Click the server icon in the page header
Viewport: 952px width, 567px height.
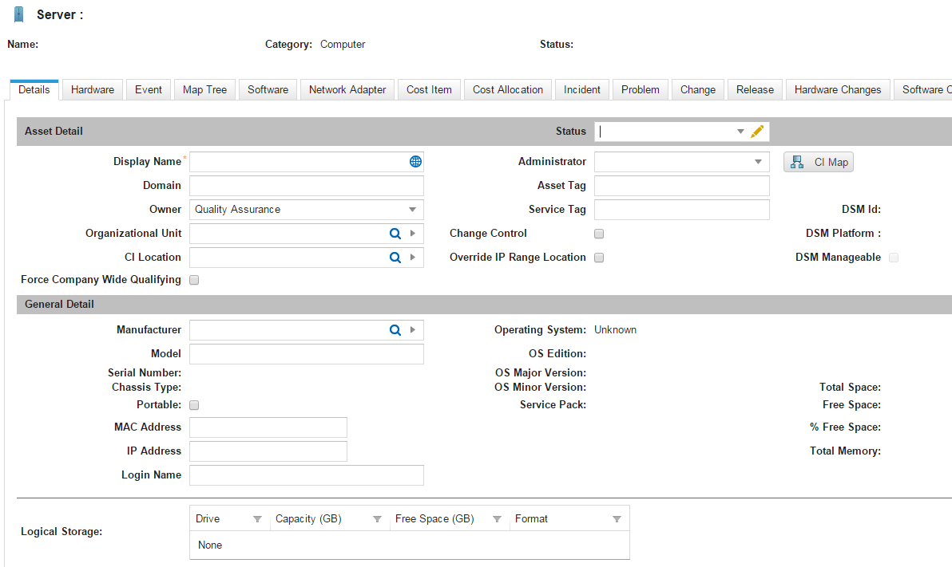tap(18, 14)
